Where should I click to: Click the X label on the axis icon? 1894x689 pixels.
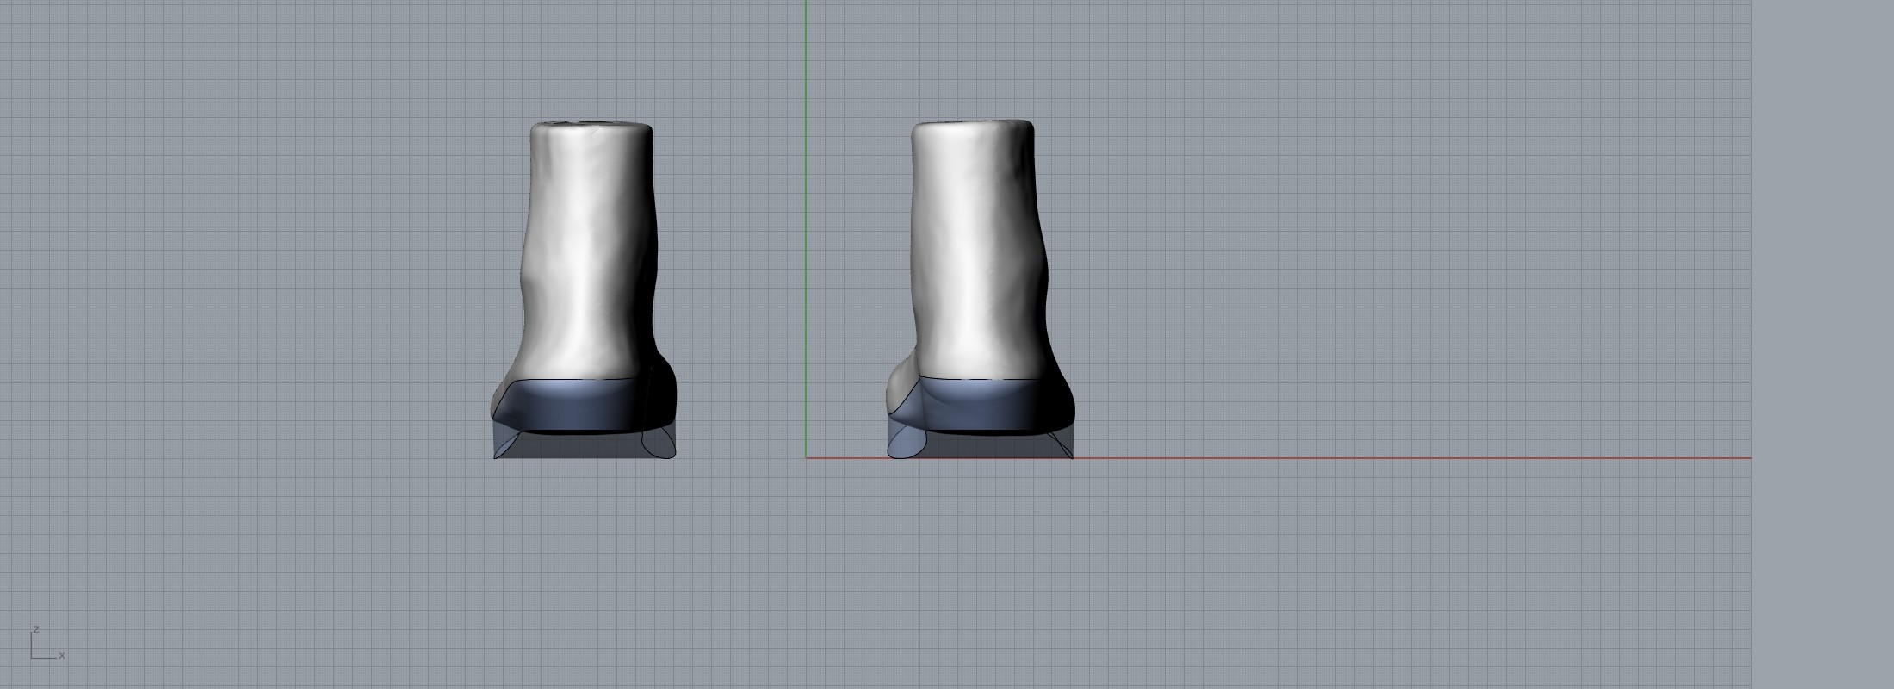tap(62, 655)
